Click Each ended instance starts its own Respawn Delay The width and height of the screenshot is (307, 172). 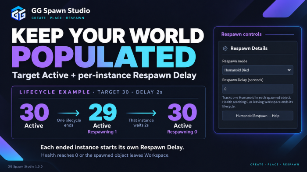[112, 147]
